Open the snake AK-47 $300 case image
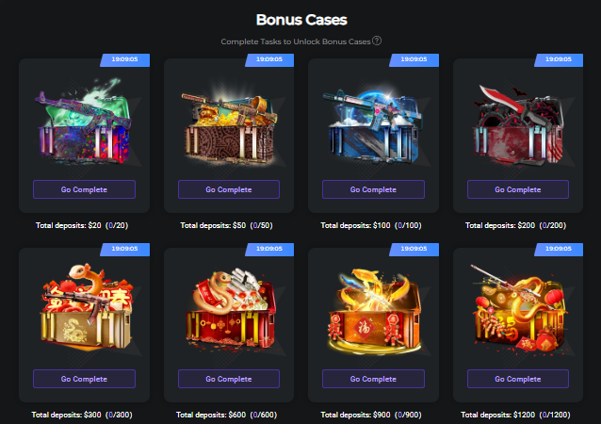Image resolution: width=601 pixels, height=424 pixels. [86, 306]
